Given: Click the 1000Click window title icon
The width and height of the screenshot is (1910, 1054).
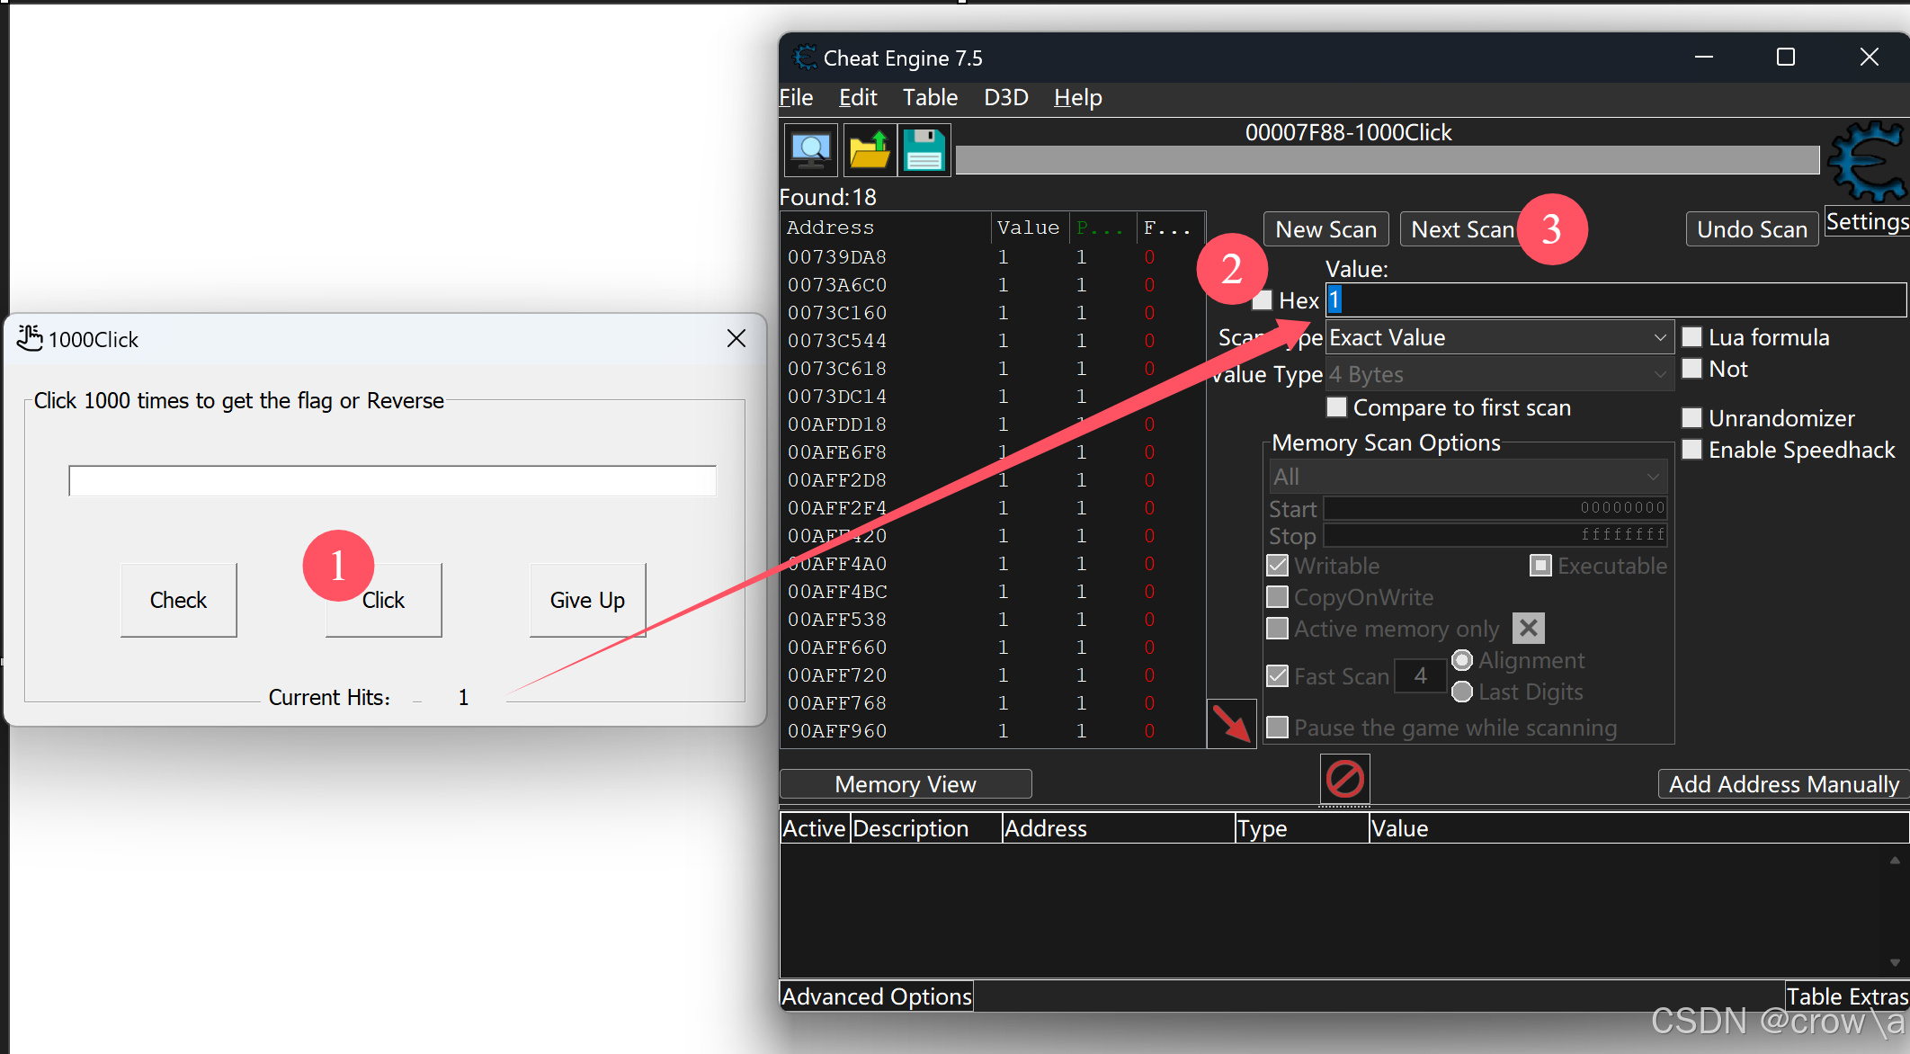Looking at the screenshot, I should point(30,338).
